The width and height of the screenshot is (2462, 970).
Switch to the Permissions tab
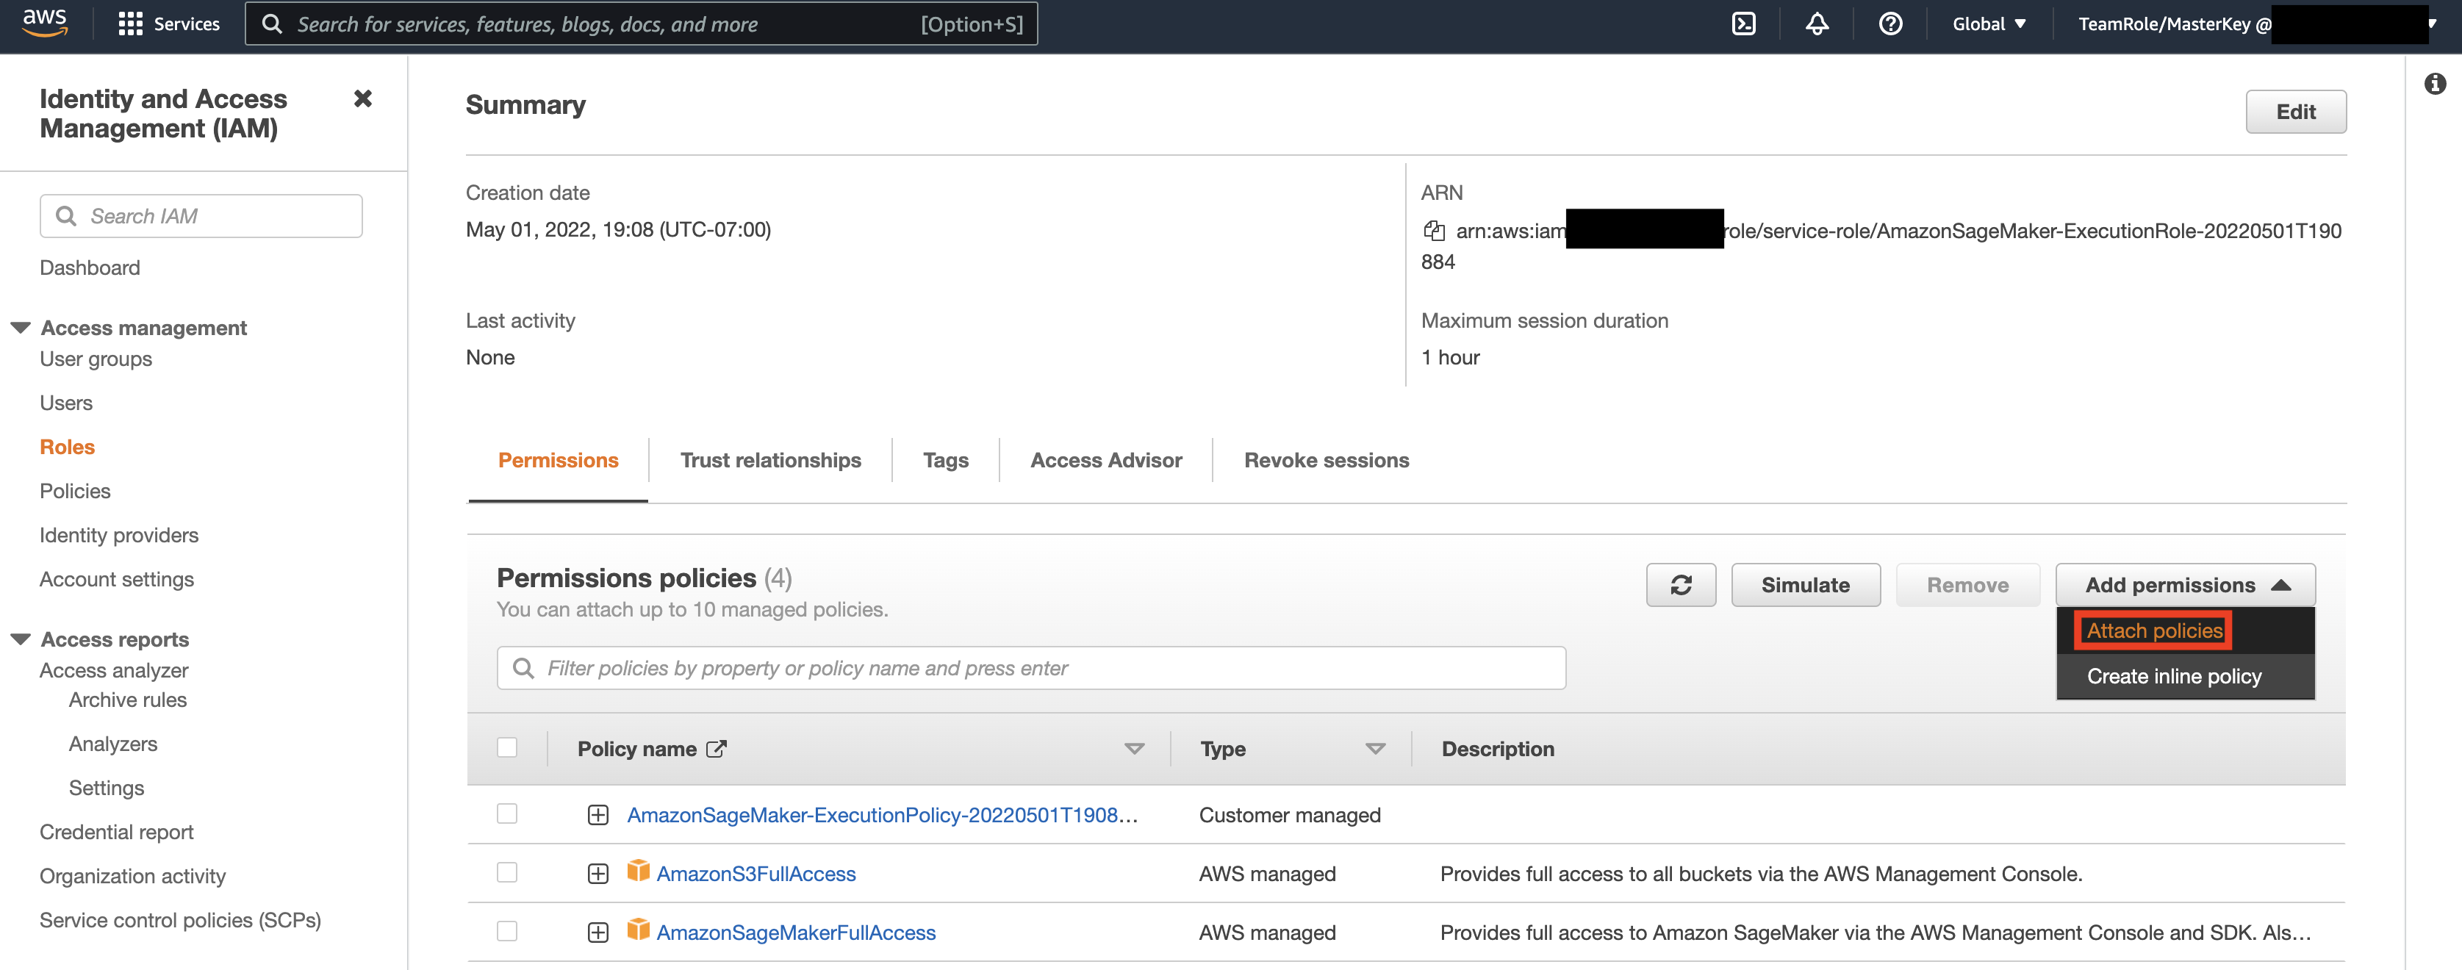pos(558,461)
